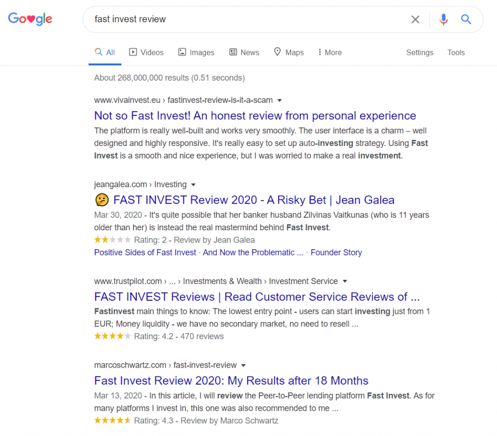The width and height of the screenshot is (497, 436).
Task: Open the Maps results tab
Action: tap(289, 52)
